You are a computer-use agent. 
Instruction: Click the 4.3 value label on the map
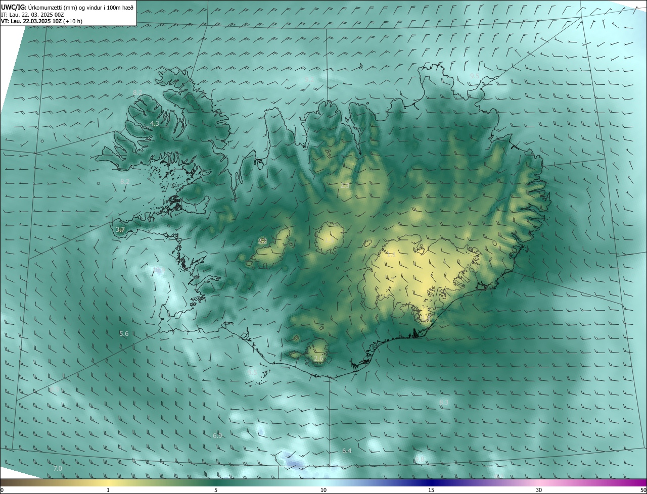coord(155,123)
